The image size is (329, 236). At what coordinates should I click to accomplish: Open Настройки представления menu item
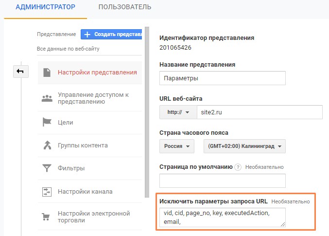click(x=90, y=73)
